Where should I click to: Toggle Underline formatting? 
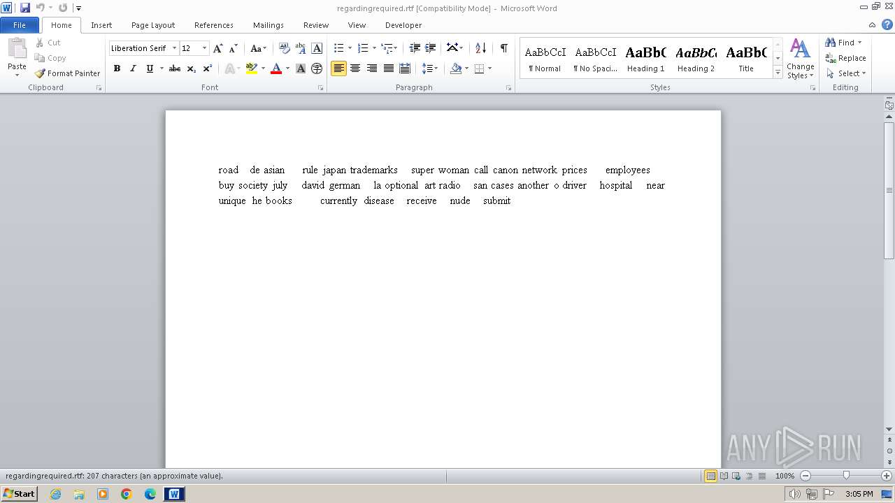[x=150, y=68]
